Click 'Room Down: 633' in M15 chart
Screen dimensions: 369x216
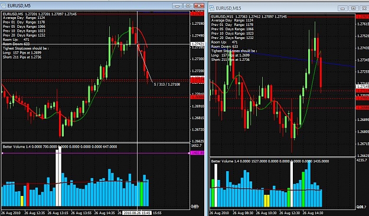(224, 47)
